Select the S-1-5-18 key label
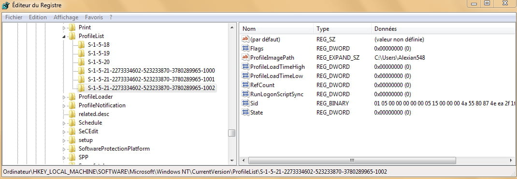The height and width of the screenshot is (179, 517). [99, 45]
